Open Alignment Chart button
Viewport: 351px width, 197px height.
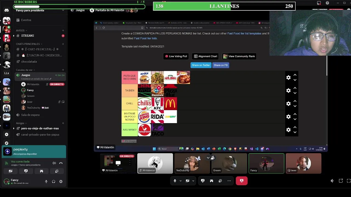(x=206, y=56)
